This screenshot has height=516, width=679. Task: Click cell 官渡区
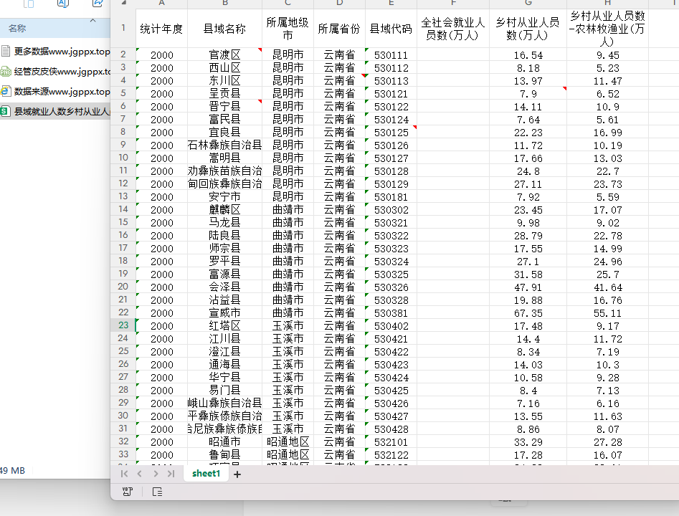224,54
